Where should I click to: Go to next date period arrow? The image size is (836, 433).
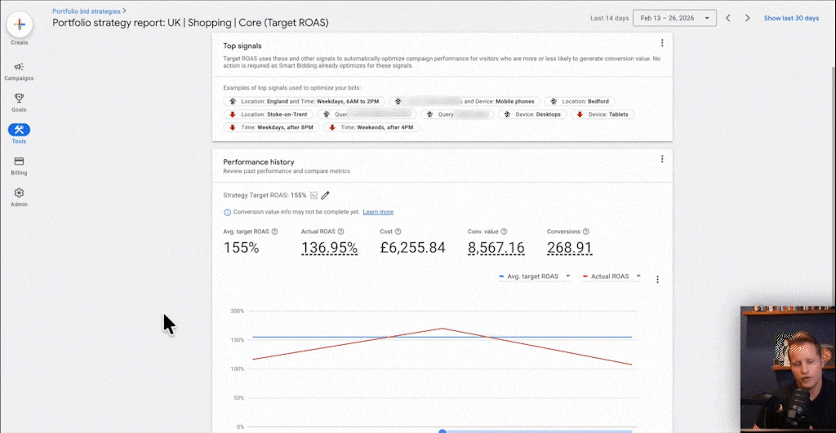coord(747,18)
